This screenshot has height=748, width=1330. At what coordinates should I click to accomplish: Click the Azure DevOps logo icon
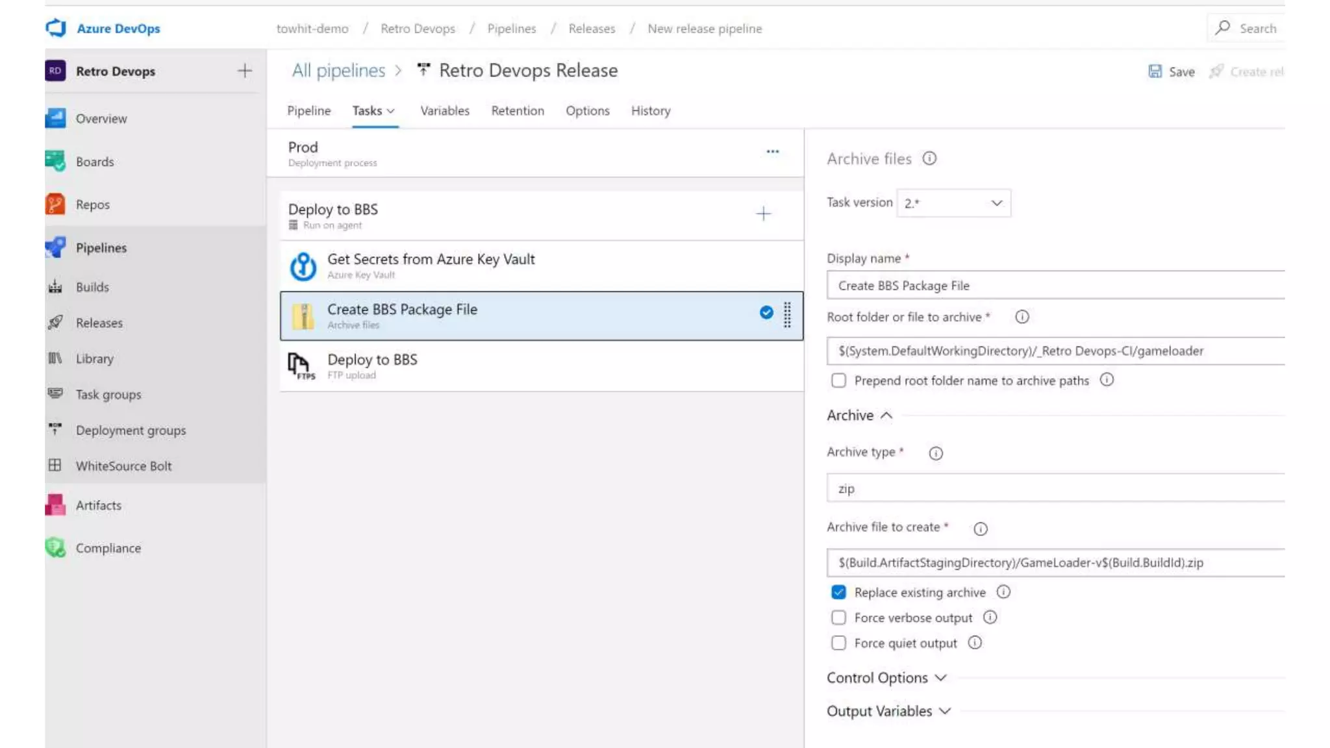pos(56,28)
